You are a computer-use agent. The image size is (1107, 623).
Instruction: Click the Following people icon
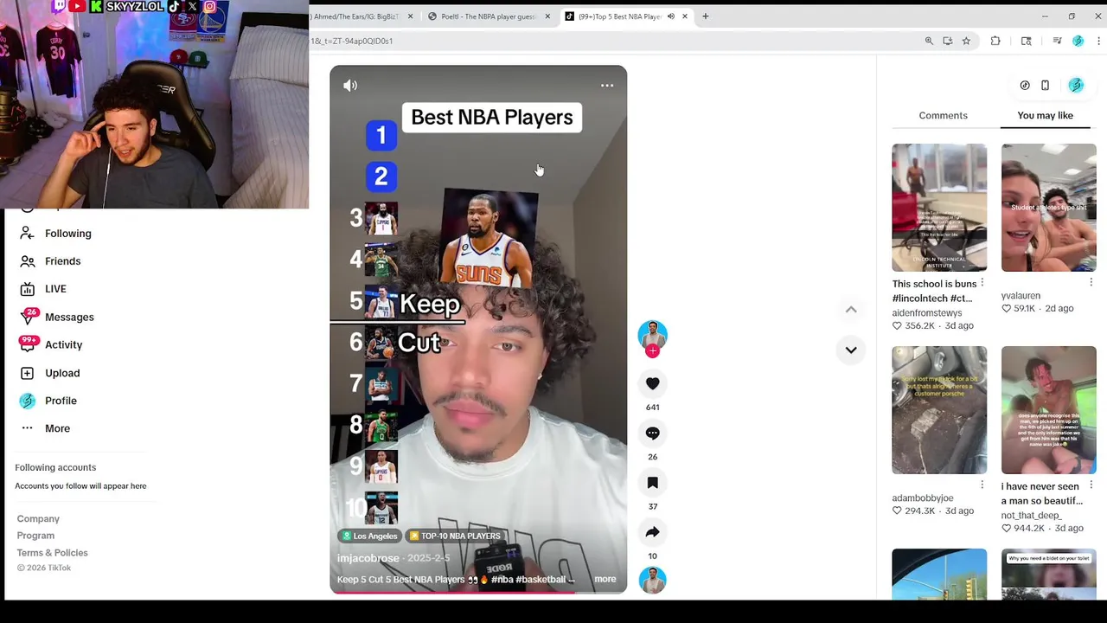point(28,234)
